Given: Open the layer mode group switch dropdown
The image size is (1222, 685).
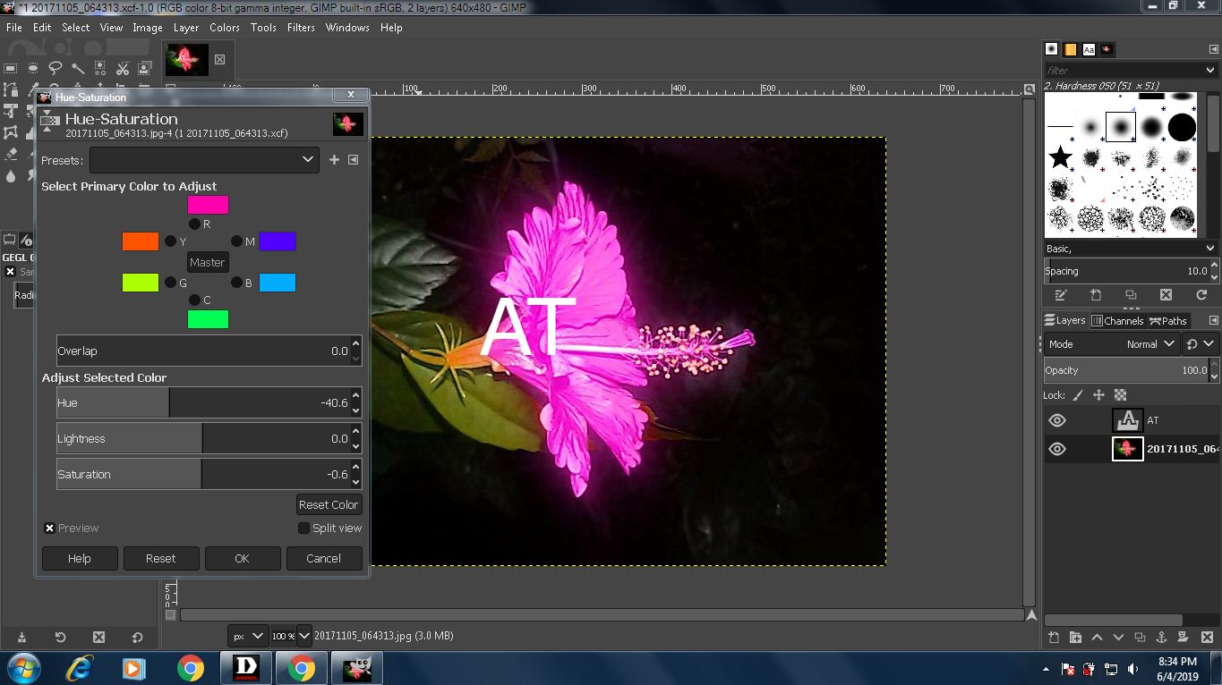Looking at the screenshot, I should [1201, 344].
